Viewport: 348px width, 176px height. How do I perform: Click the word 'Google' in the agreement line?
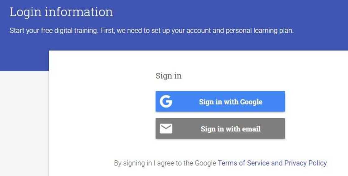[205, 163]
